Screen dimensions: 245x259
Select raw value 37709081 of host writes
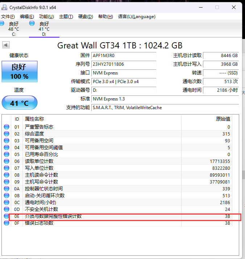pos(220,182)
